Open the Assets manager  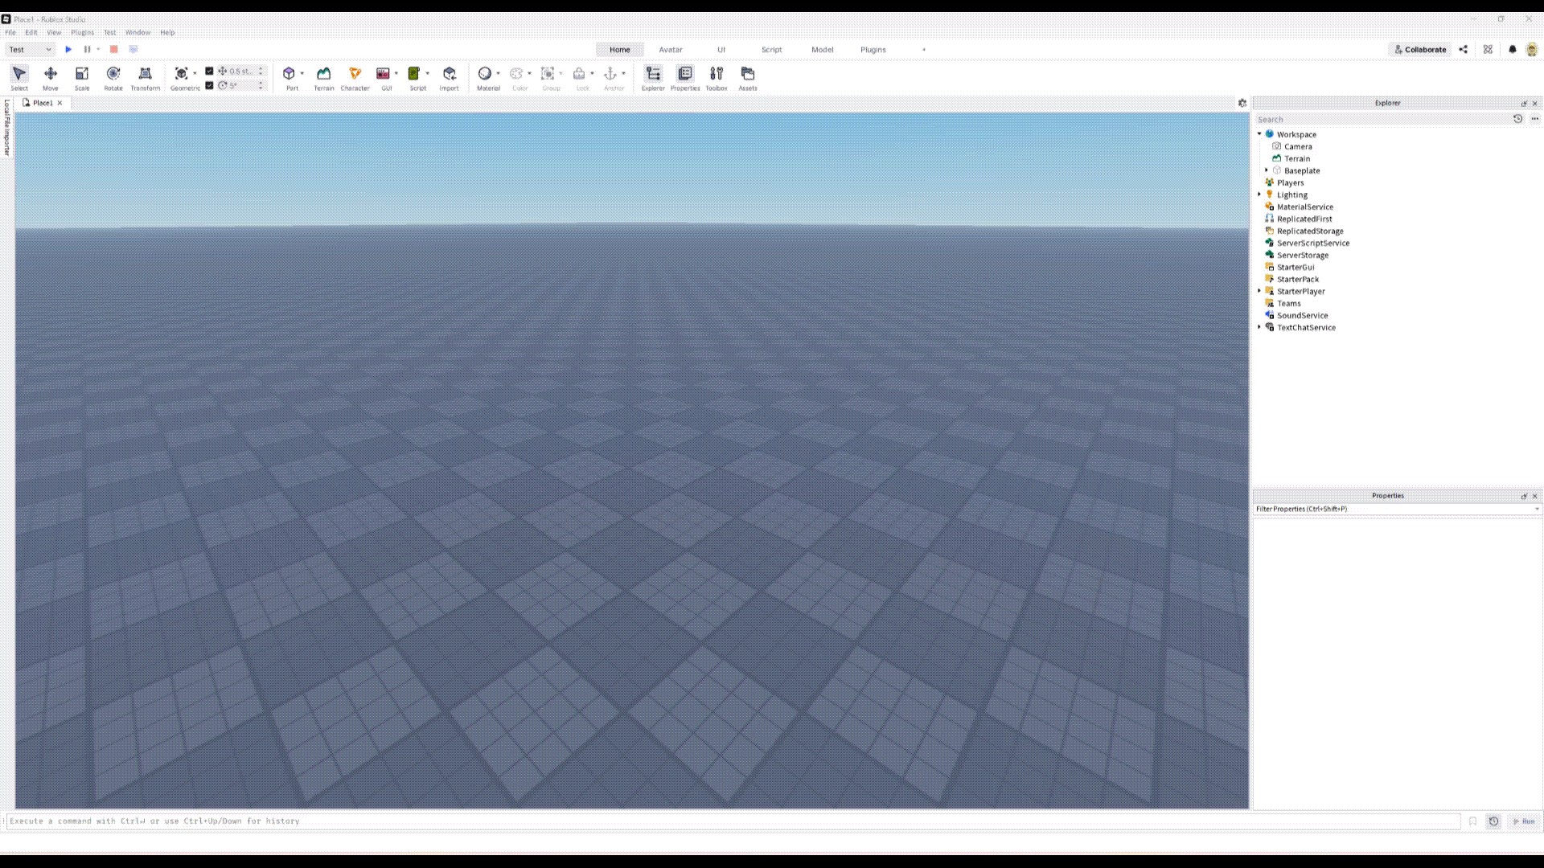tap(748, 77)
